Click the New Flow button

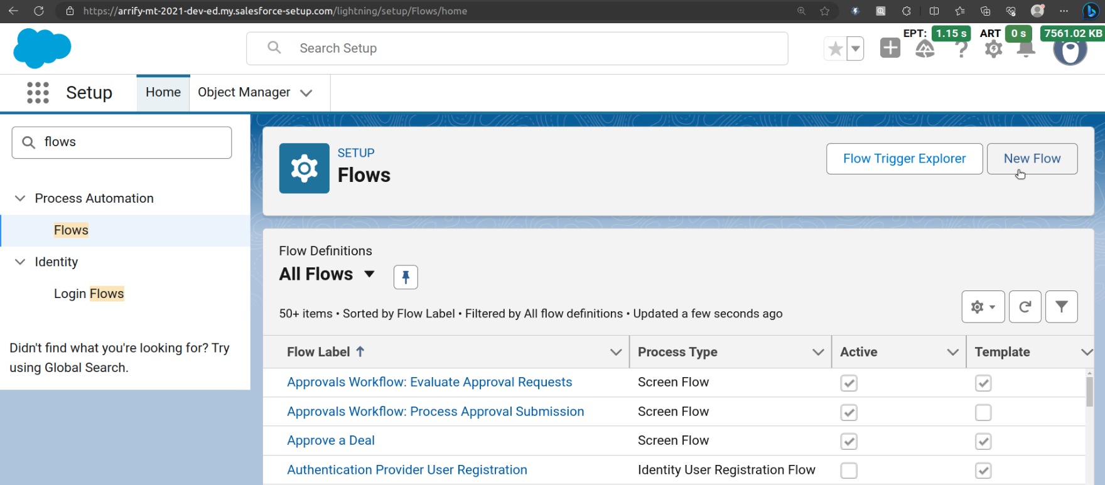click(1032, 159)
